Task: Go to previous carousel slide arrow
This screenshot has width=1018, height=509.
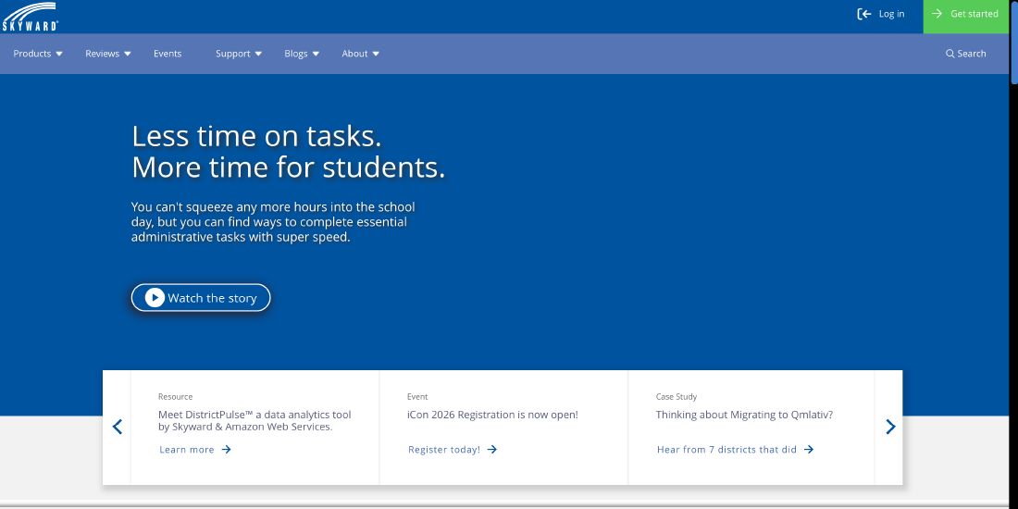Action: coord(118,427)
